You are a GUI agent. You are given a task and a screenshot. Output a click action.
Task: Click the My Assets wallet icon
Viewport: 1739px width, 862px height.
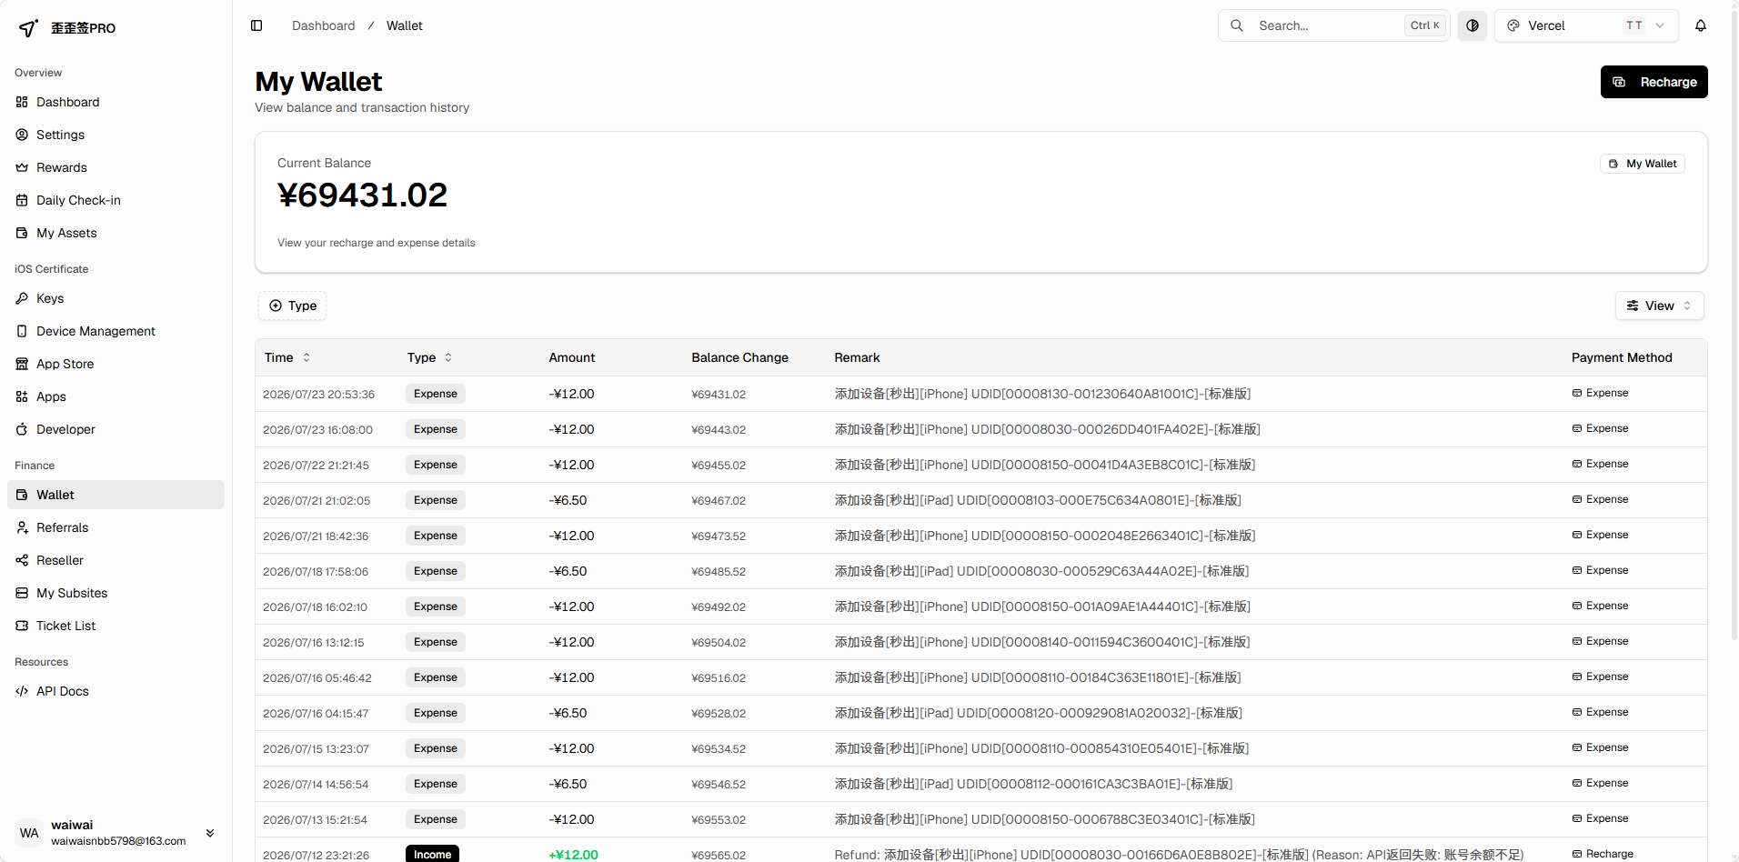[x=22, y=233]
